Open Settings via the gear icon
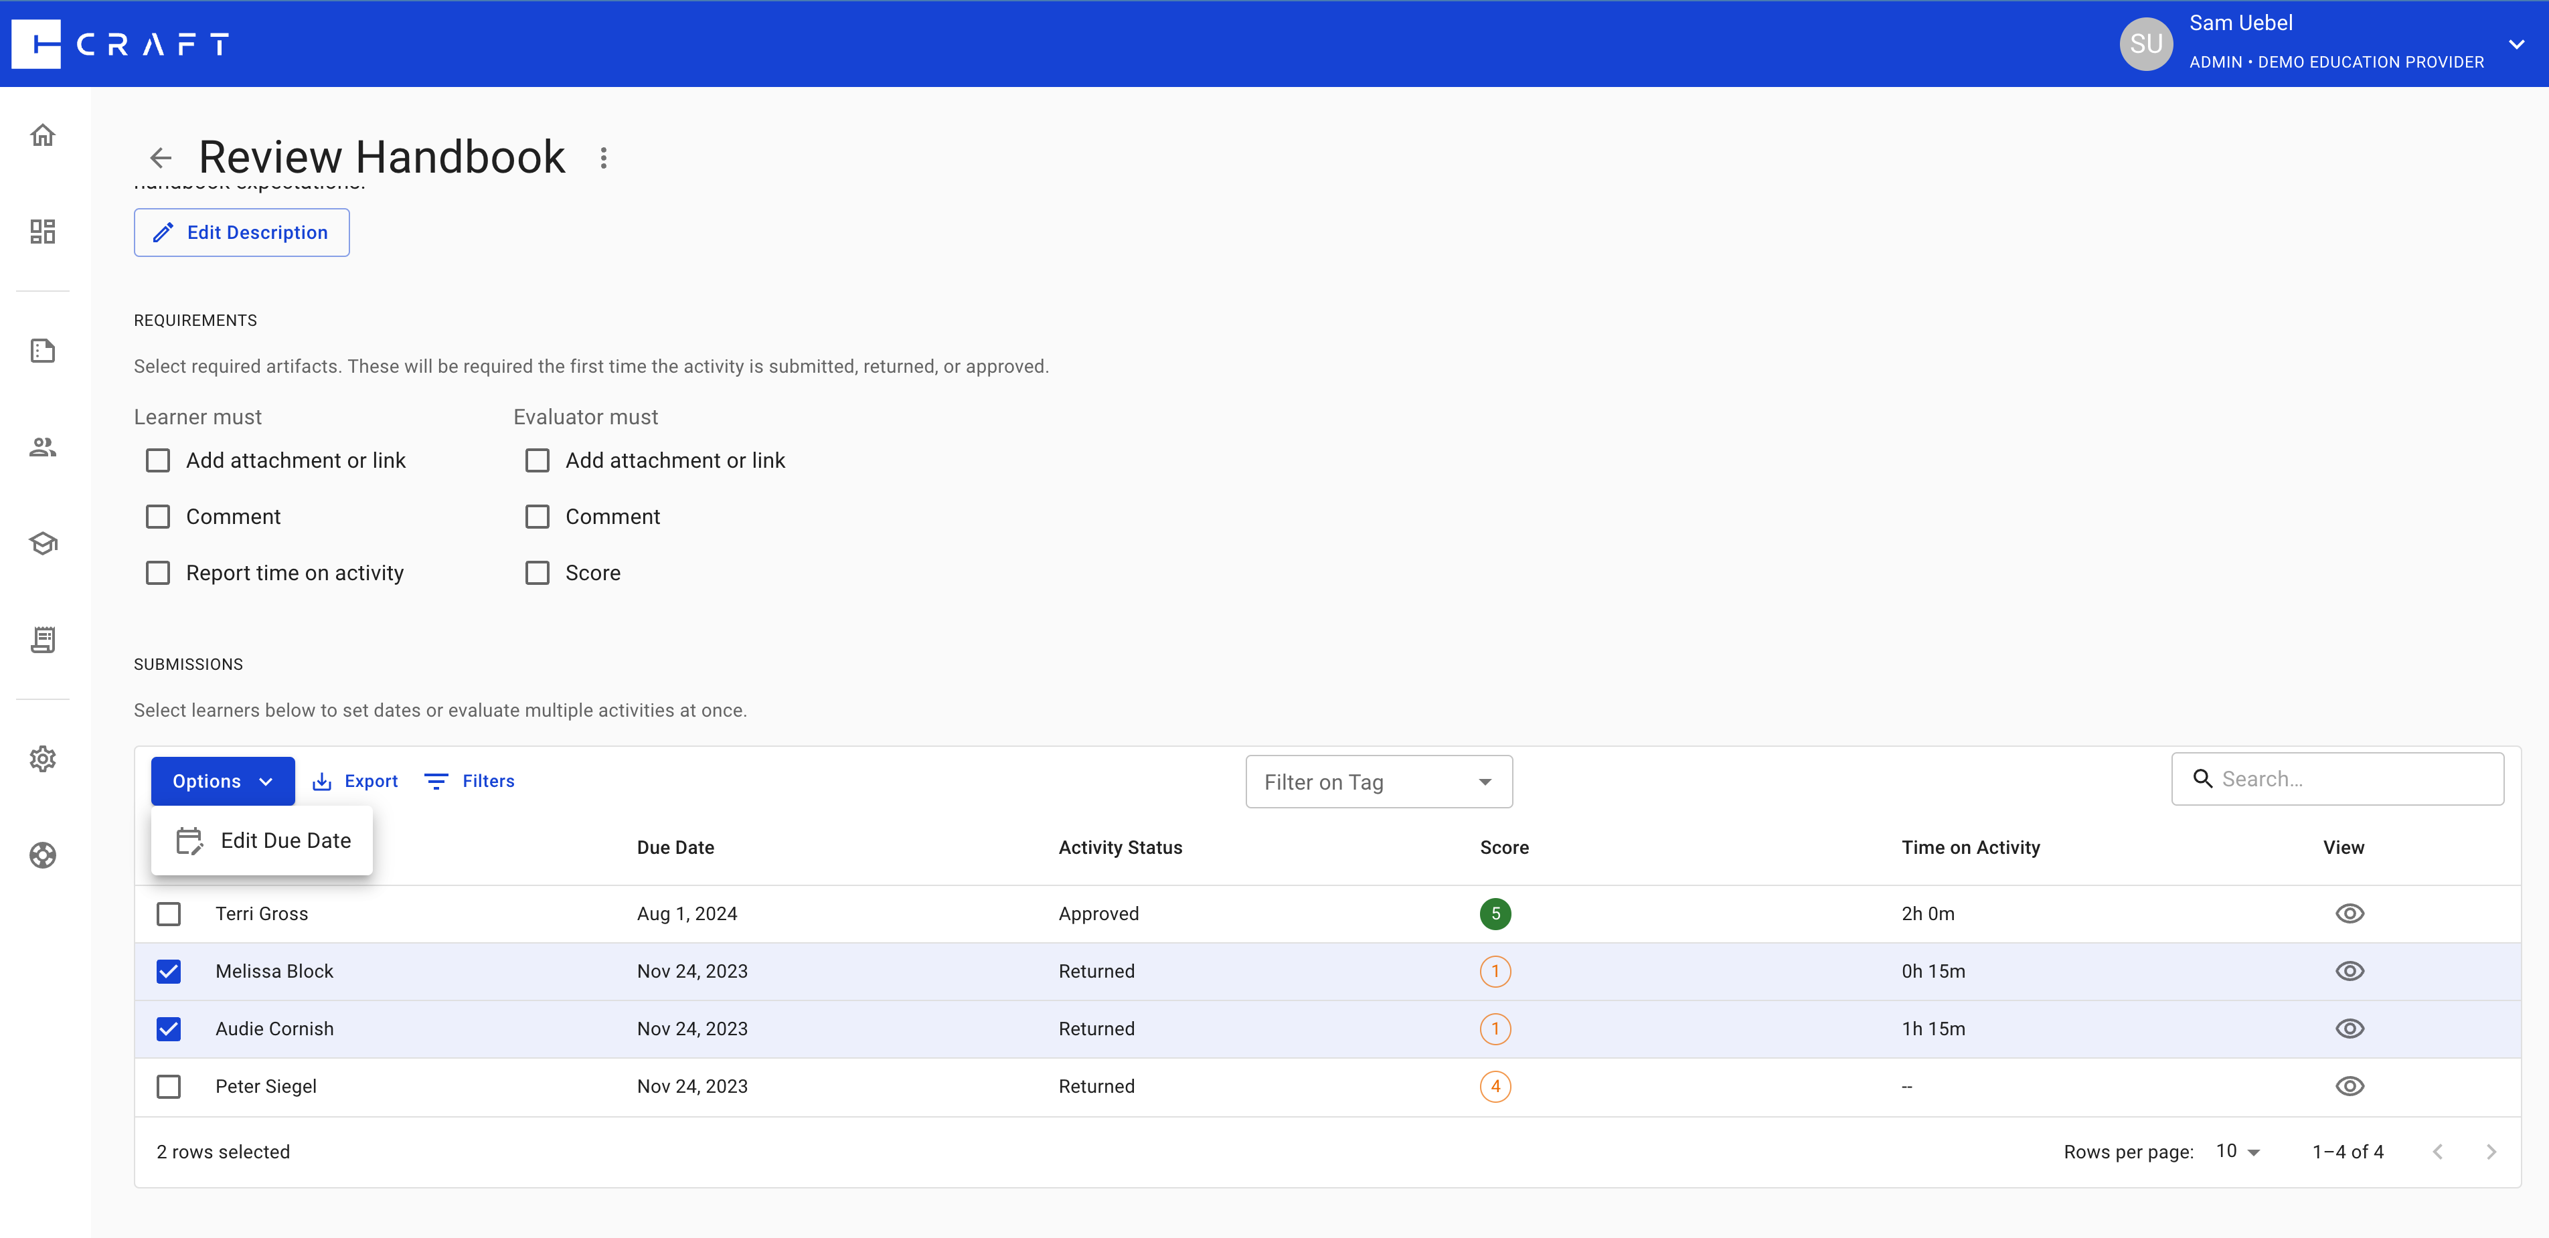2549x1238 pixels. coord(44,758)
